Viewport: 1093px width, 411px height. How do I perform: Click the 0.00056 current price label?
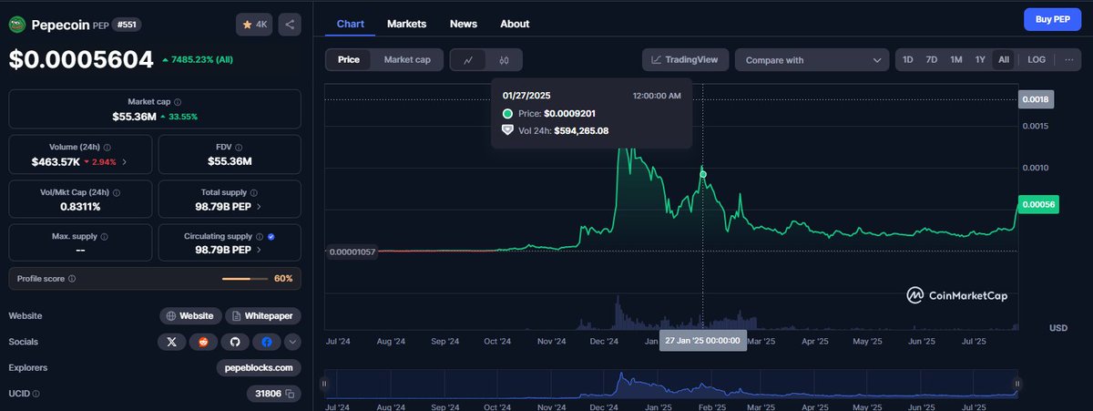pos(1037,205)
